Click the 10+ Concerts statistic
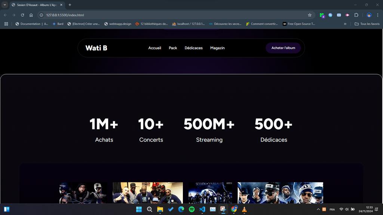This screenshot has width=383, height=215. (151, 130)
